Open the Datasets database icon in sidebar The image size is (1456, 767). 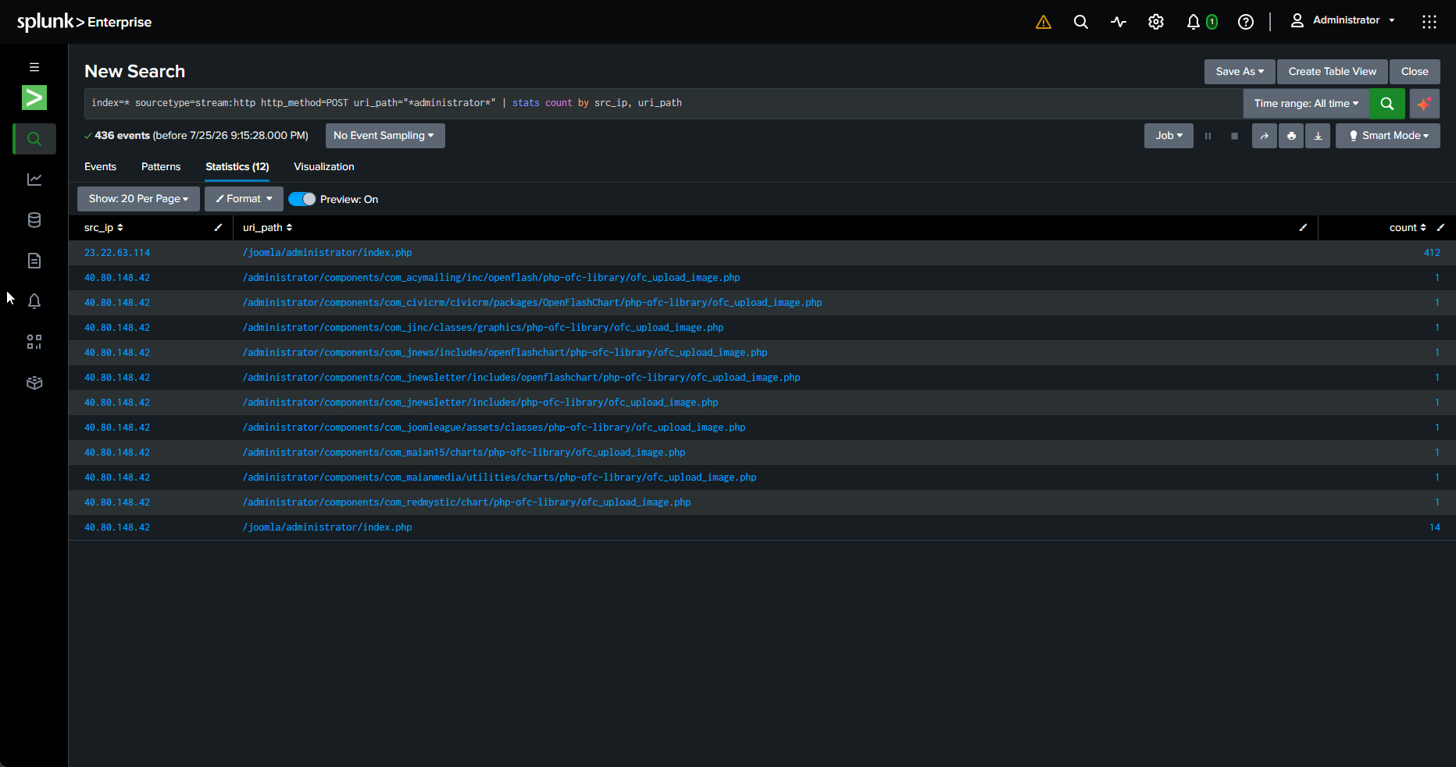34,220
